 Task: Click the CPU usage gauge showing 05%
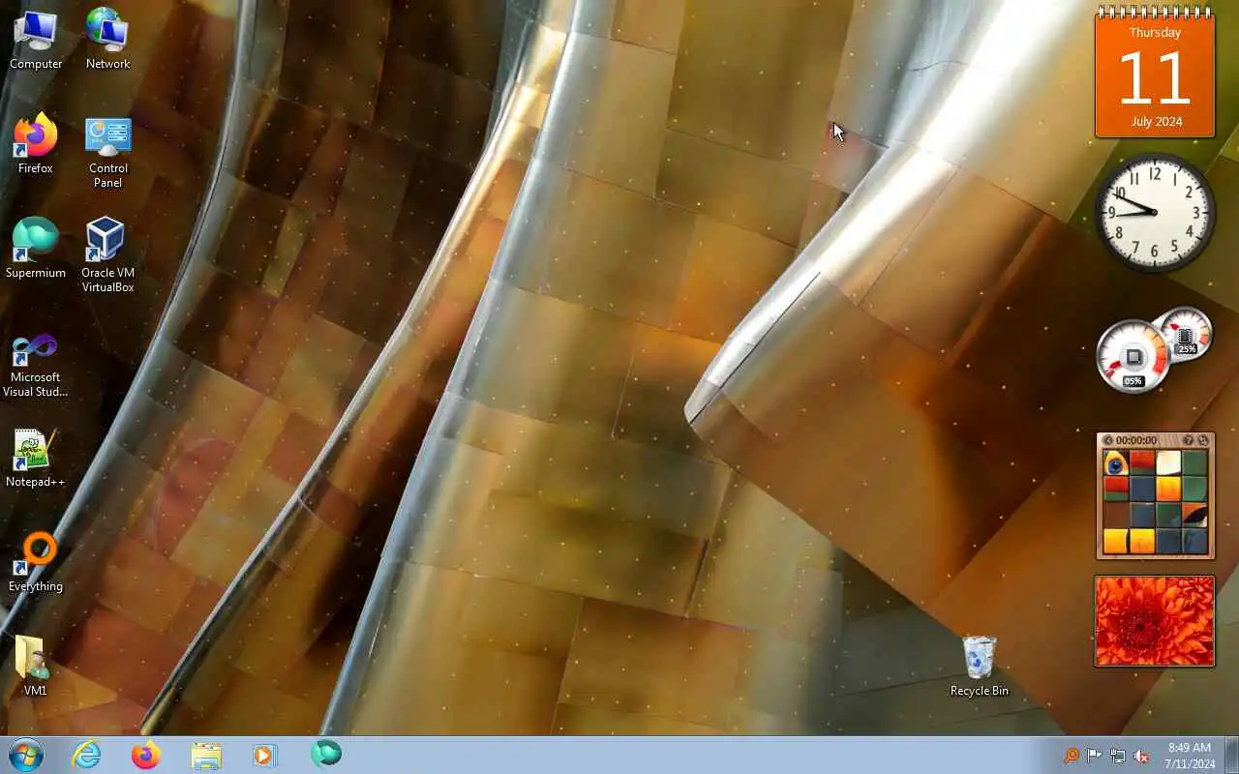point(1133,357)
